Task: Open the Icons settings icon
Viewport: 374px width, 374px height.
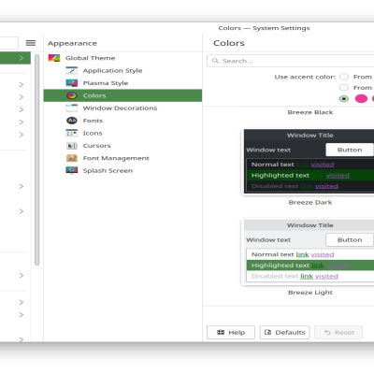Action: pyautogui.click(x=72, y=133)
